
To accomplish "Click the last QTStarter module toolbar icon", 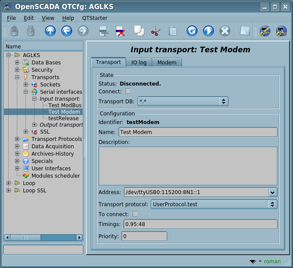I will coord(281,31).
